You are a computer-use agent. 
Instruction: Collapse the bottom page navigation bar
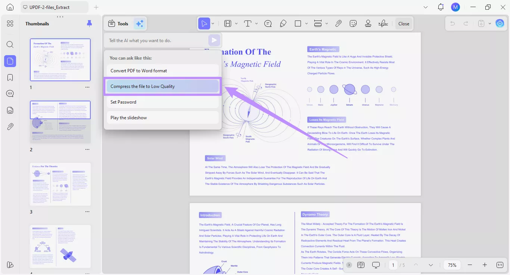(x=349, y=265)
